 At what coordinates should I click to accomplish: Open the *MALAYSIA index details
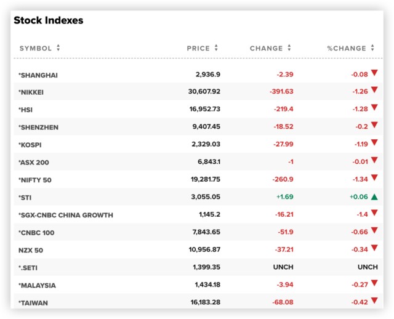tap(37, 285)
